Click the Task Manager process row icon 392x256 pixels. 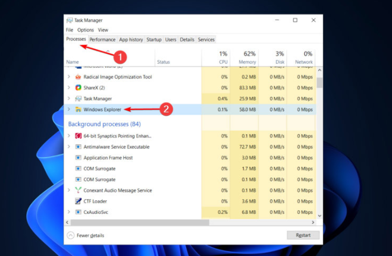click(78, 99)
